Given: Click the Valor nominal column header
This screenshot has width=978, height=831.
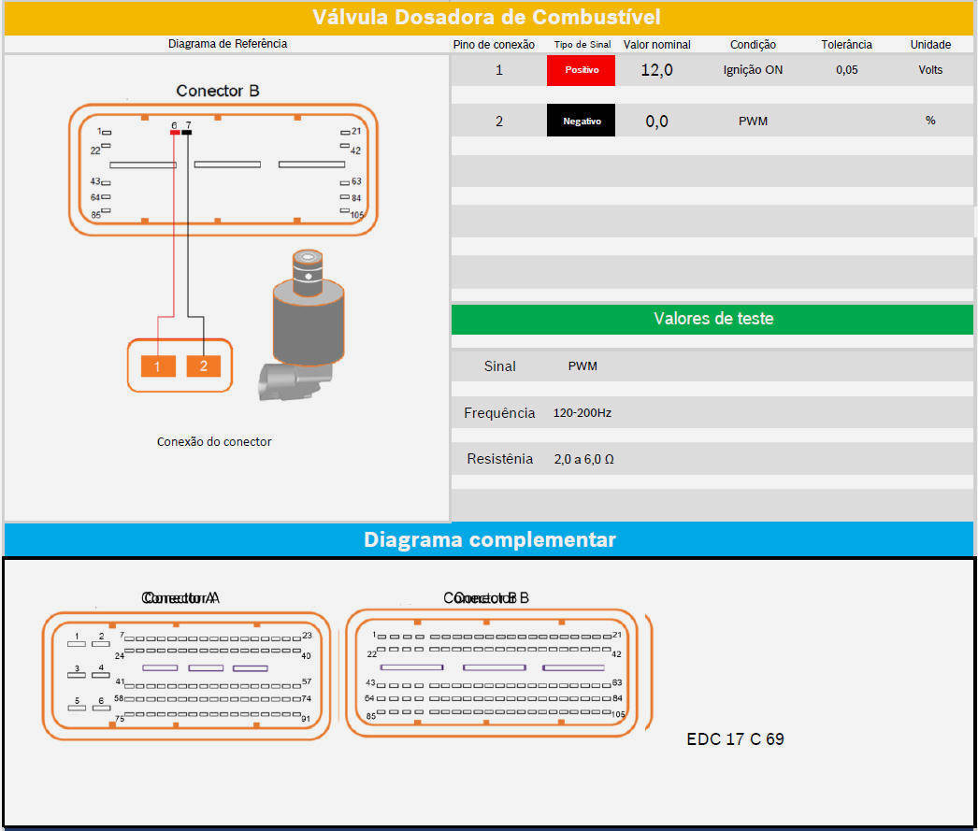Looking at the screenshot, I should (657, 44).
